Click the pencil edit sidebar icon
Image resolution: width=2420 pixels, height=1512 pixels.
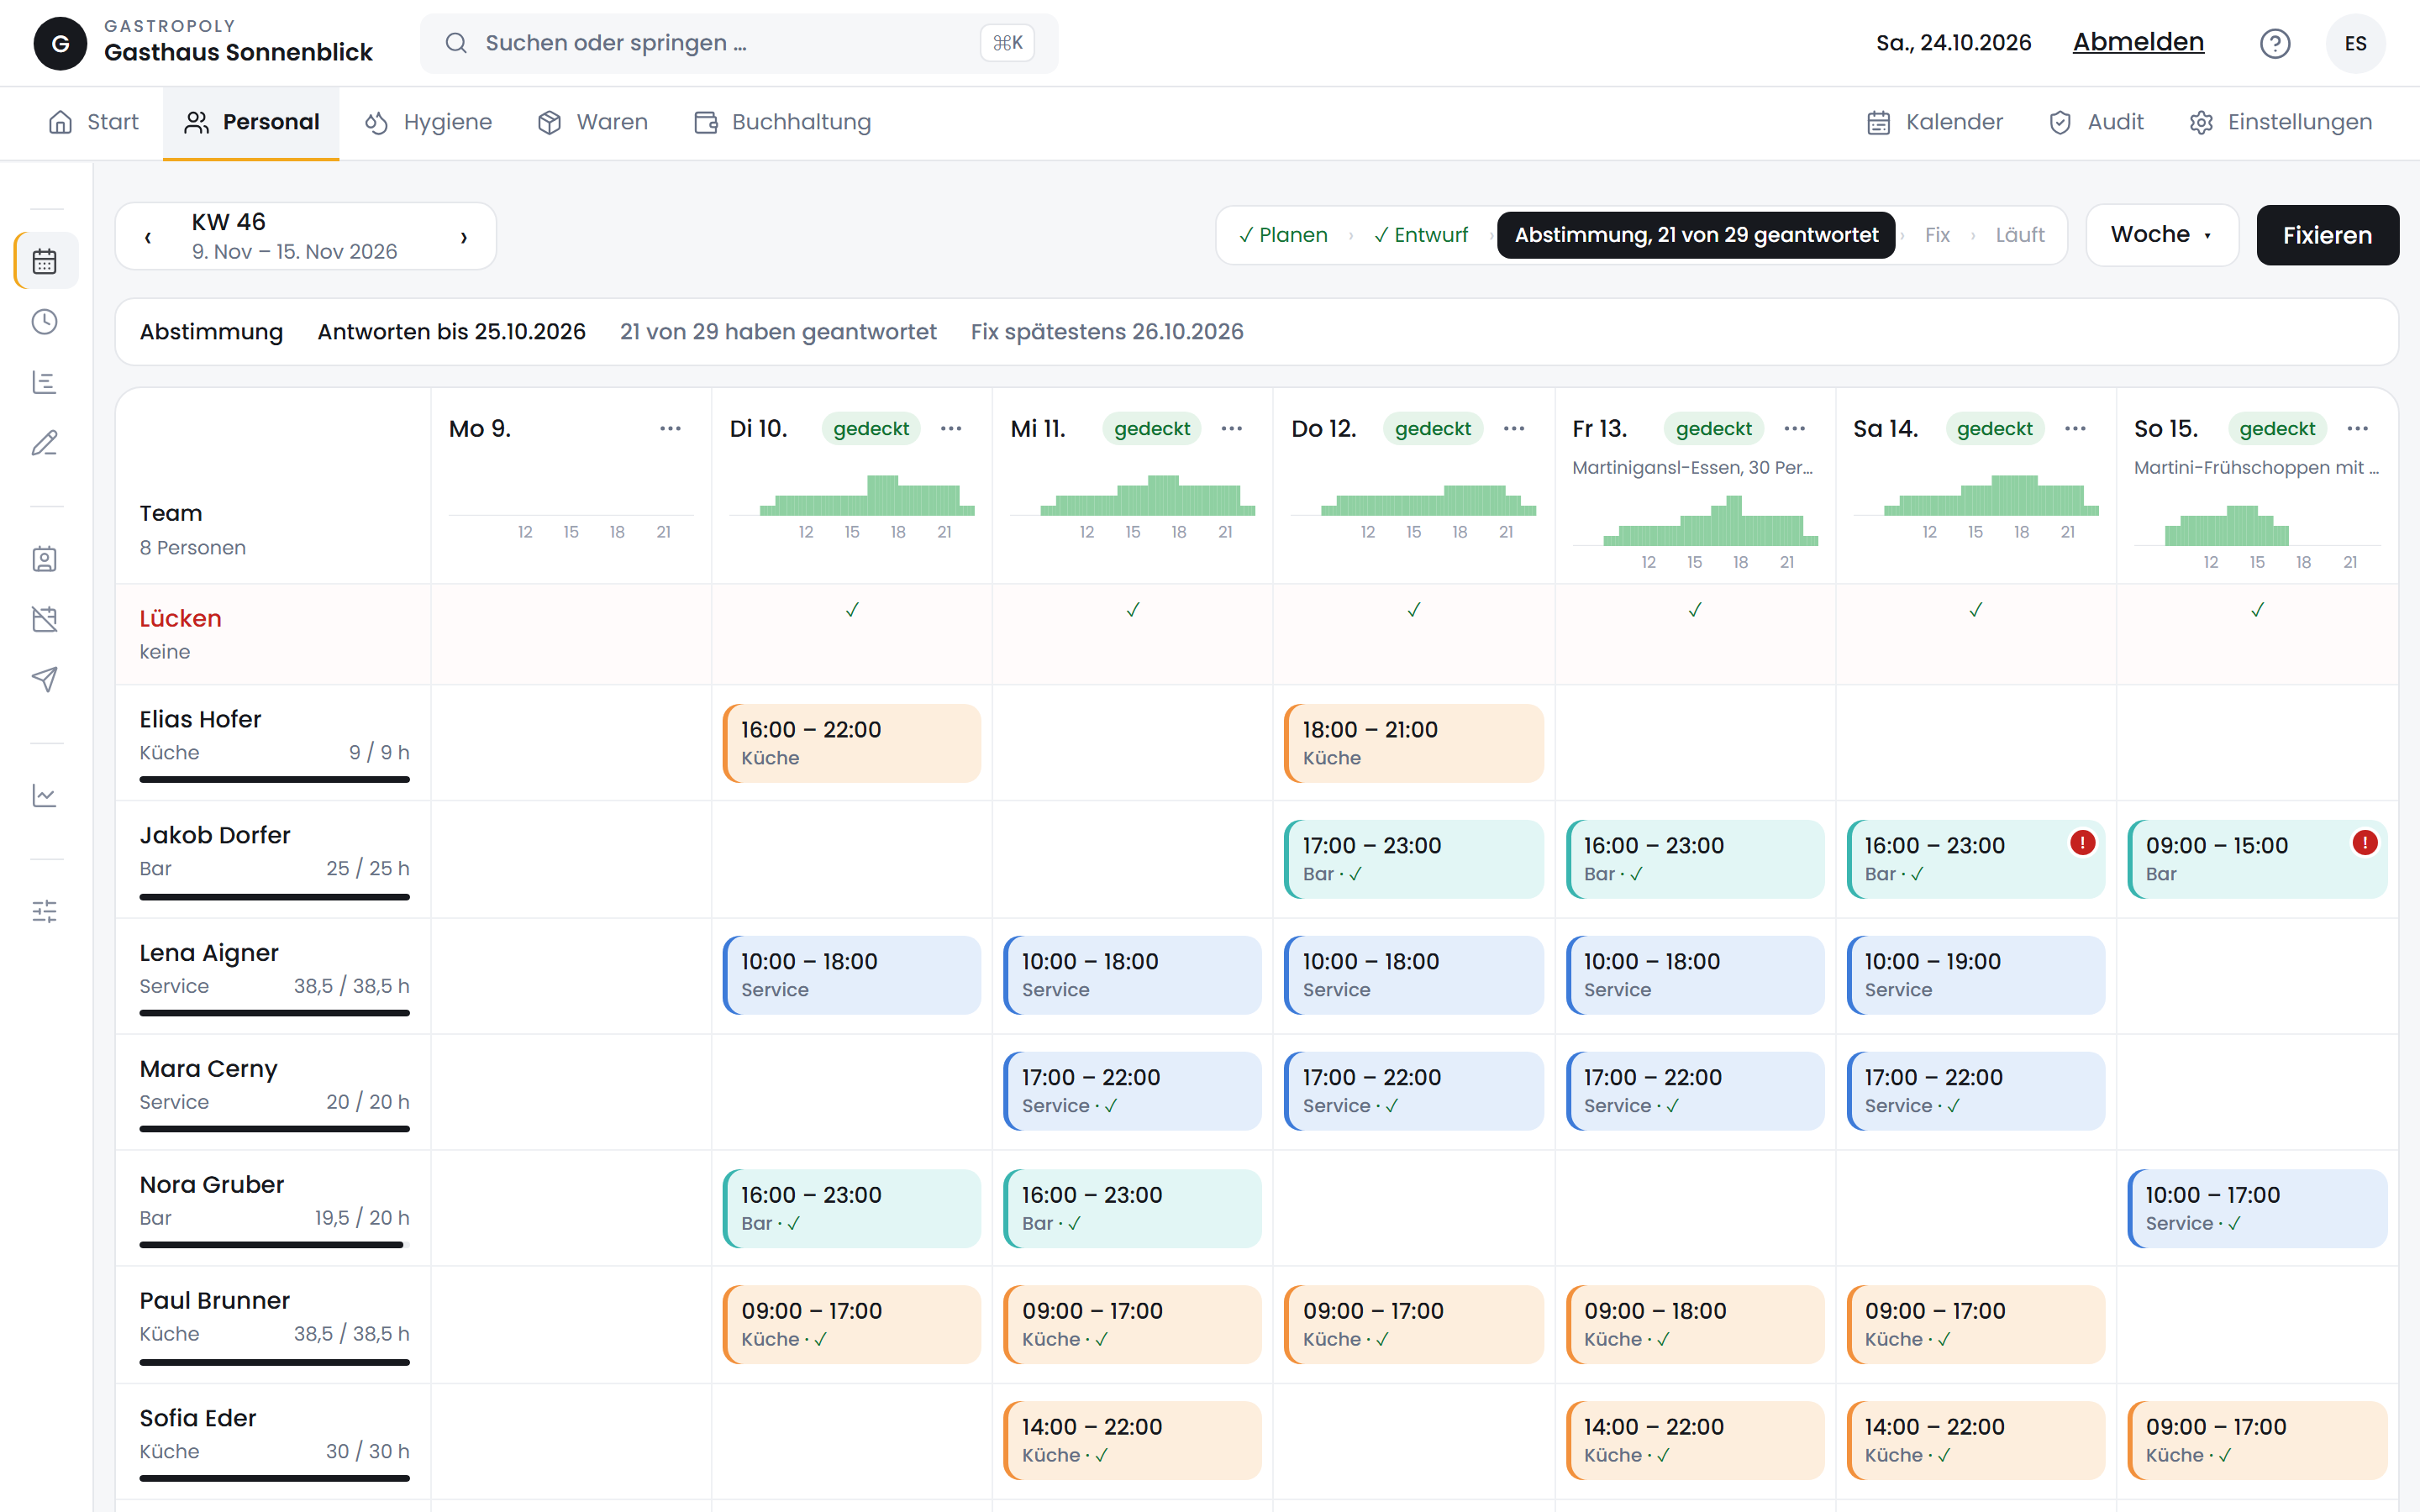pyautogui.click(x=45, y=442)
